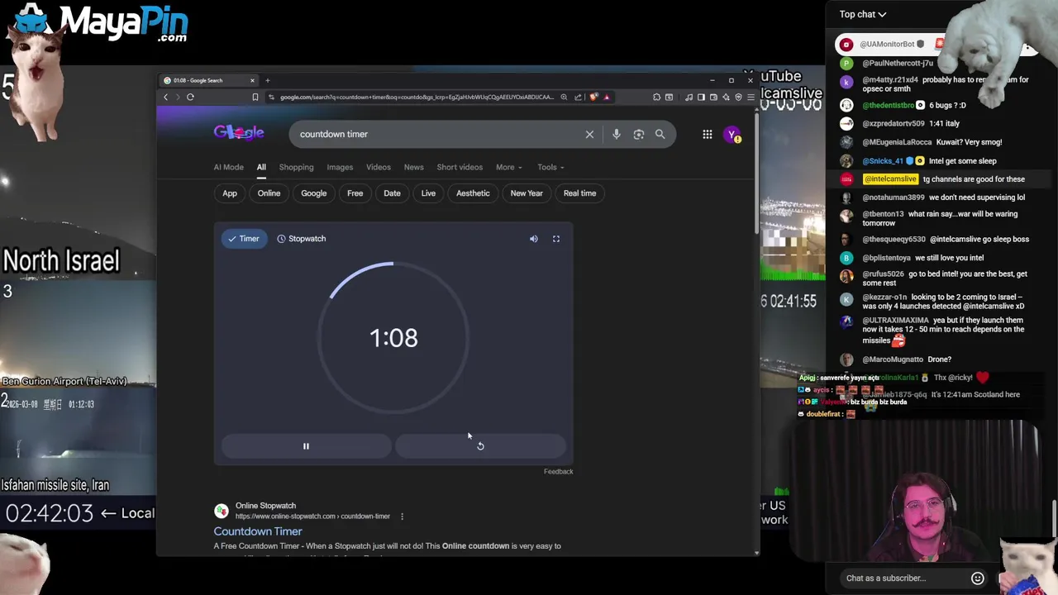Open the playlist music note icon
Image resolution: width=1058 pixels, height=595 pixels.
pyautogui.click(x=689, y=97)
